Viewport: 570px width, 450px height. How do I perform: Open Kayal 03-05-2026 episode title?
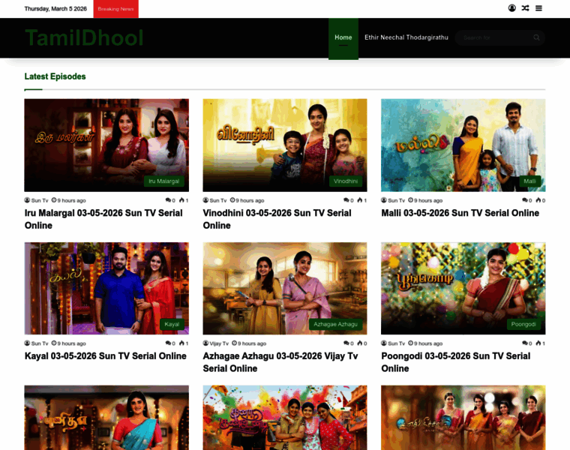(x=106, y=355)
